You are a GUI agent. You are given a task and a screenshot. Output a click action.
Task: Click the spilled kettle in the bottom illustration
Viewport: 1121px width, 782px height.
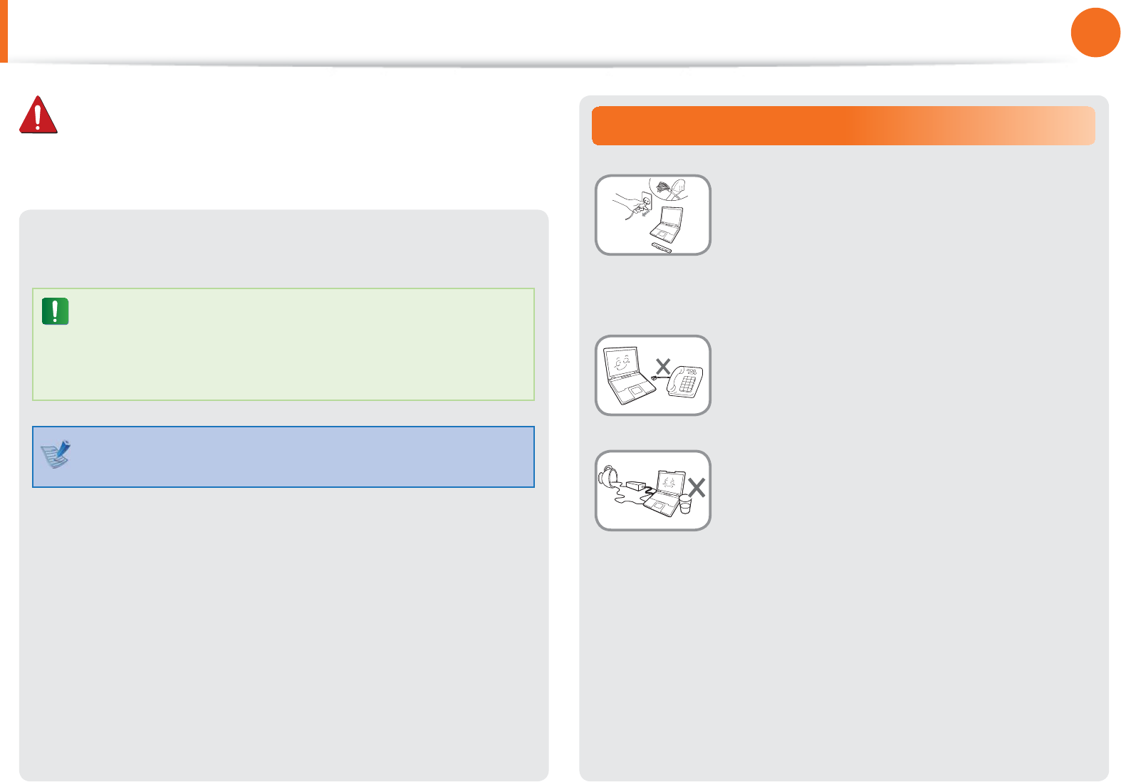pos(608,476)
